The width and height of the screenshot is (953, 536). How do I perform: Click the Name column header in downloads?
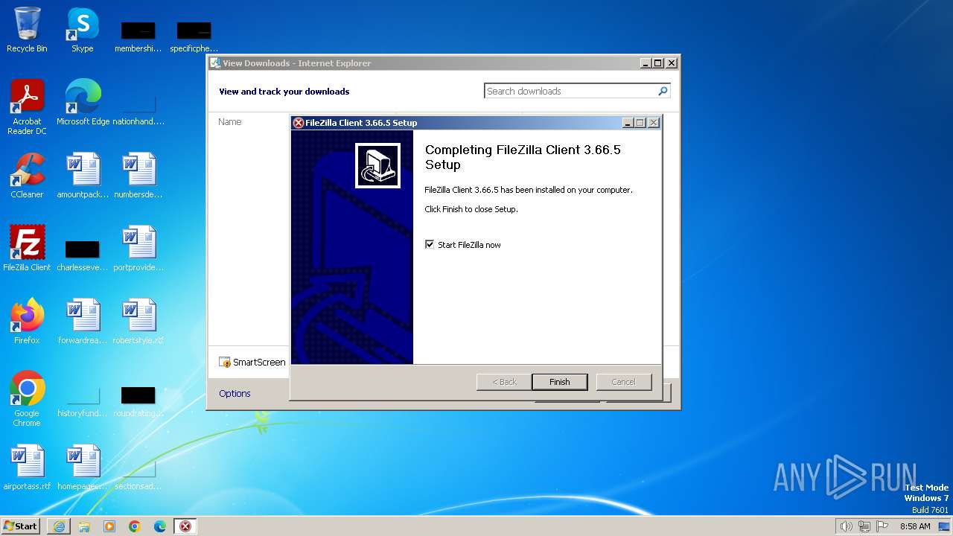229,121
